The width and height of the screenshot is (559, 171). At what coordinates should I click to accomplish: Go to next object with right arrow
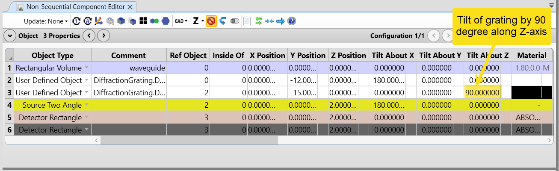click(x=104, y=35)
